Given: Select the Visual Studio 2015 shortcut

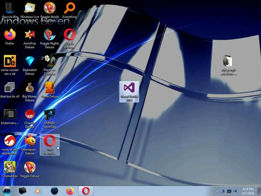Looking at the screenshot, I should coord(129,92).
